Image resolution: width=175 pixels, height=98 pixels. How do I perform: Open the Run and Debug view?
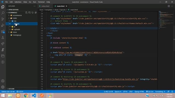click(3, 25)
